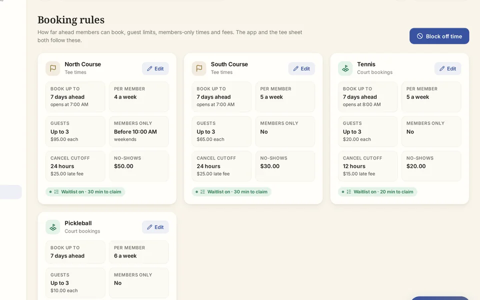480x300 pixels.
Task: Select Pickleball members only 'No' tile
Action: (139, 283)
